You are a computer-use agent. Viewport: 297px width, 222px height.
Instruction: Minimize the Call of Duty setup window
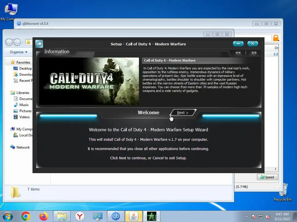(238, 44)
